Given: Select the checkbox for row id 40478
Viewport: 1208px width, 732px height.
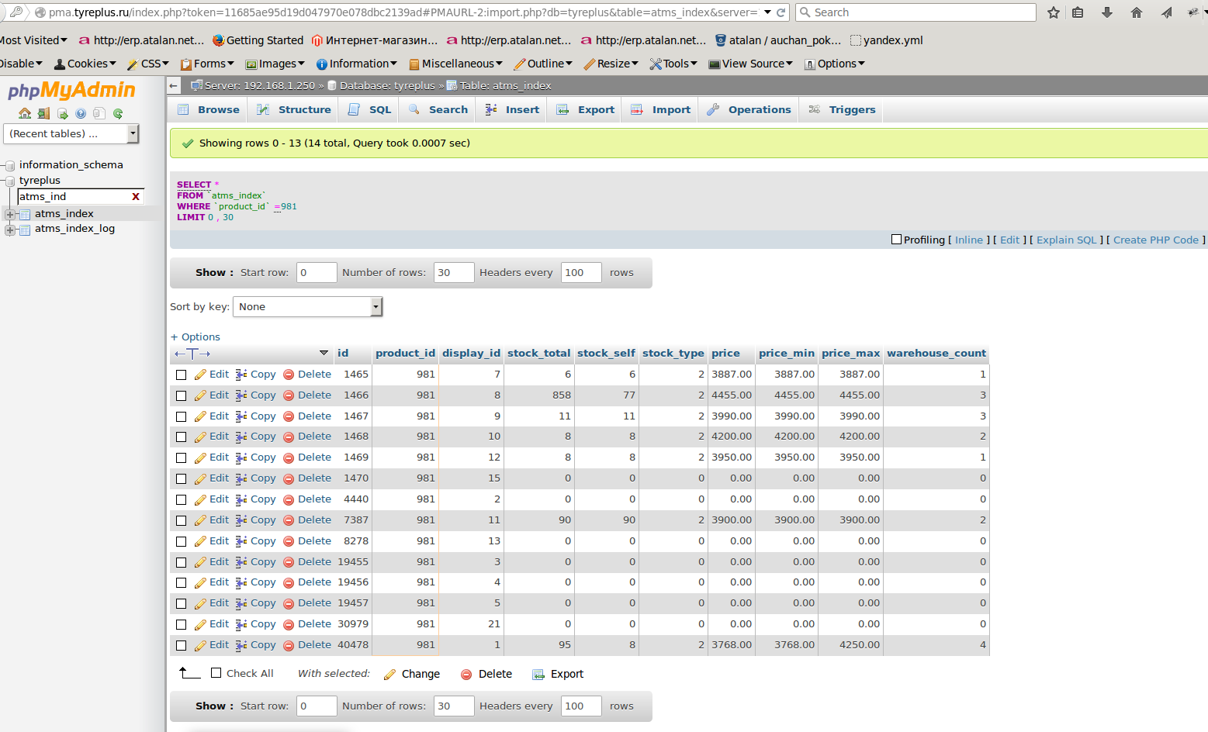Looking at the screenshot, I should click(181, 645).
